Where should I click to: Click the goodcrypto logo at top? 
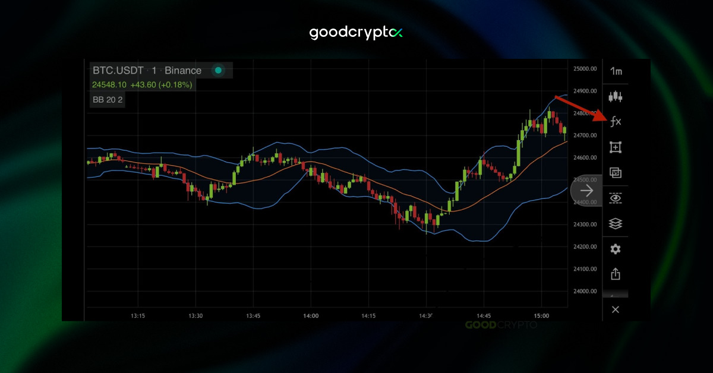click(356, 33)
